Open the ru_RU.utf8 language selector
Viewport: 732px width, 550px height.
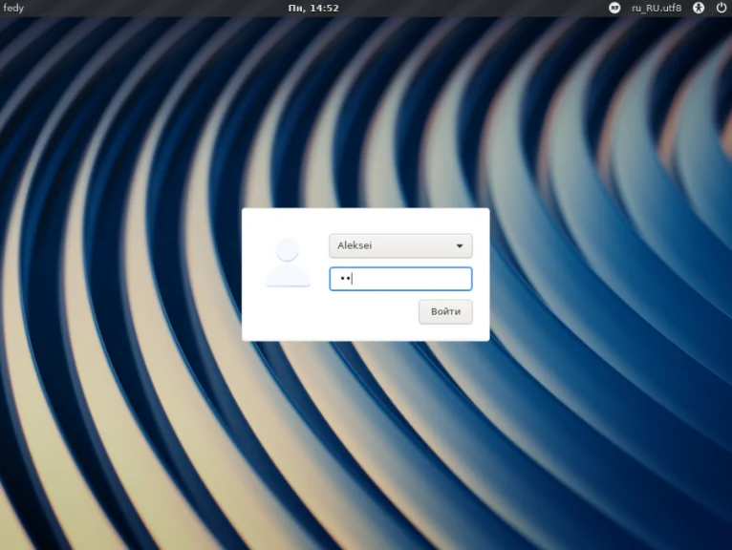pos(657,8)
